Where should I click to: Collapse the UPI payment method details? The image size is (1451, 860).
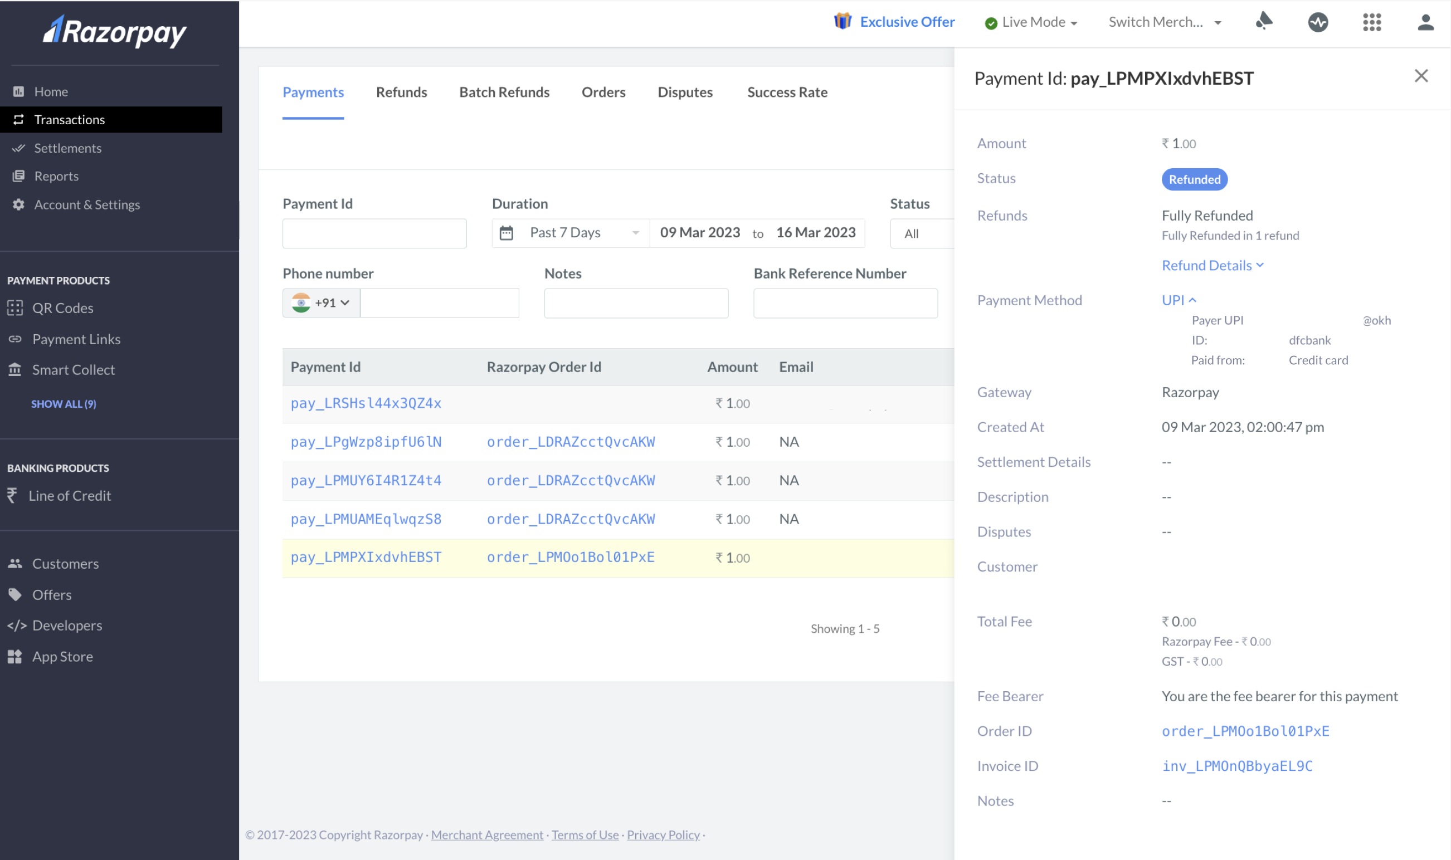pos(1179,300)
